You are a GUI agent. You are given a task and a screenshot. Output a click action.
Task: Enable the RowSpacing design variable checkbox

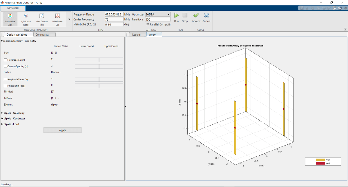click(6, 60)
